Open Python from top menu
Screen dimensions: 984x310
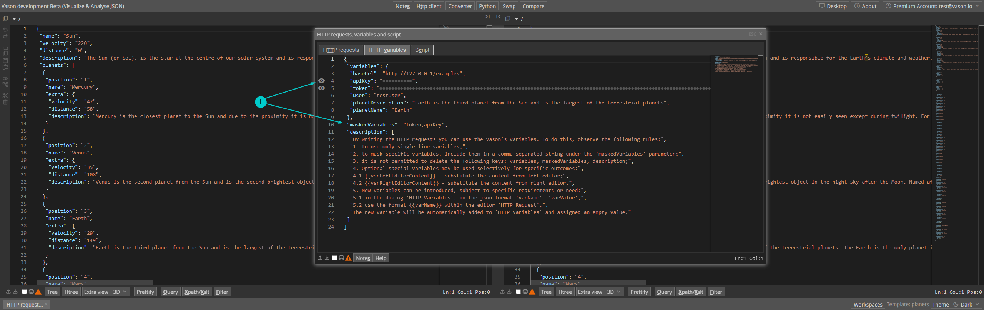[487, 6]
